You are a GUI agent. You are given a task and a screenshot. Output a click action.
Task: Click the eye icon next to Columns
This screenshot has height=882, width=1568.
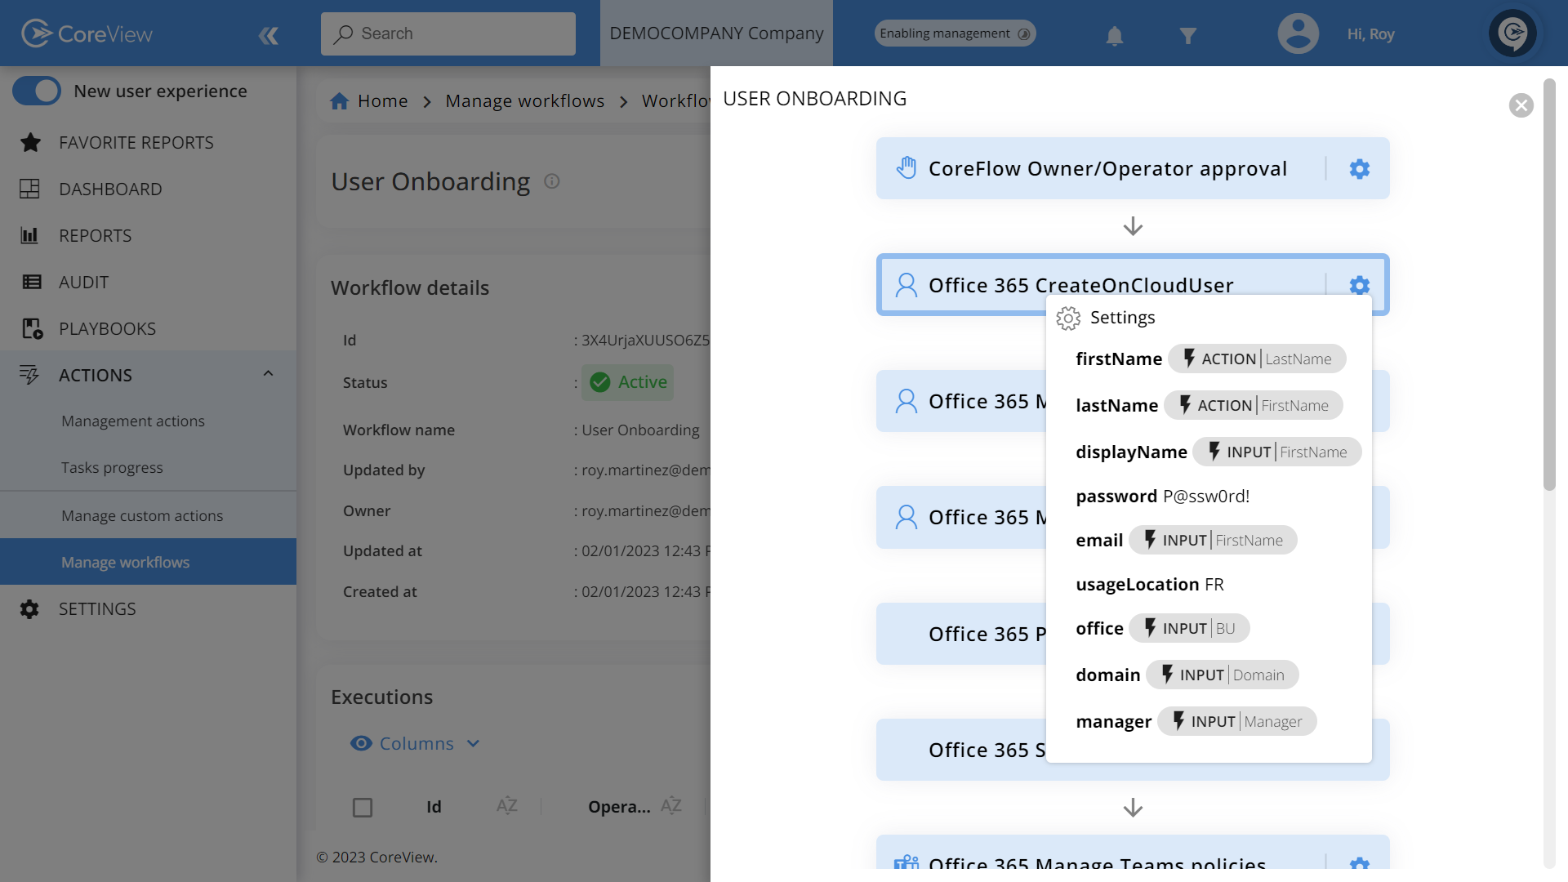361,743
